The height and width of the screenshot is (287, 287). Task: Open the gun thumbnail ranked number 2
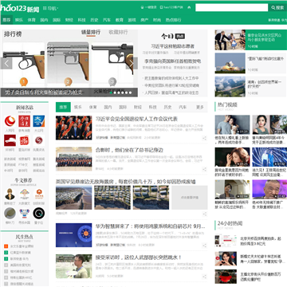(68, 63)
